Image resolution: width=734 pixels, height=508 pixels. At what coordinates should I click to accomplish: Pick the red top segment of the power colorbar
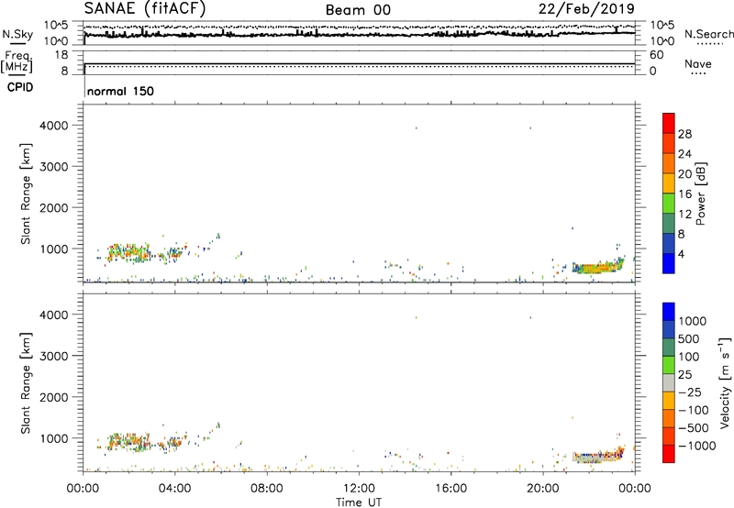pos(669,123)
